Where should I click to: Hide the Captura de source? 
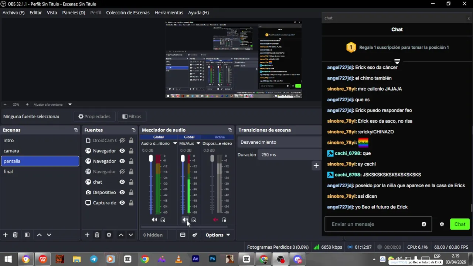[122, 202]
